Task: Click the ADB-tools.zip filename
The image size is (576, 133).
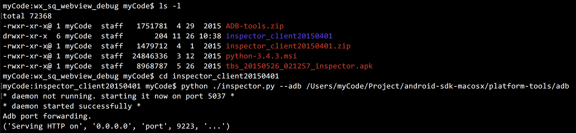Action: tap(255, 26)
